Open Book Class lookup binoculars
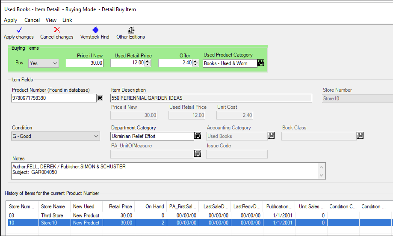This screenshot has height=236, width=393. click(x=360, y=136)
